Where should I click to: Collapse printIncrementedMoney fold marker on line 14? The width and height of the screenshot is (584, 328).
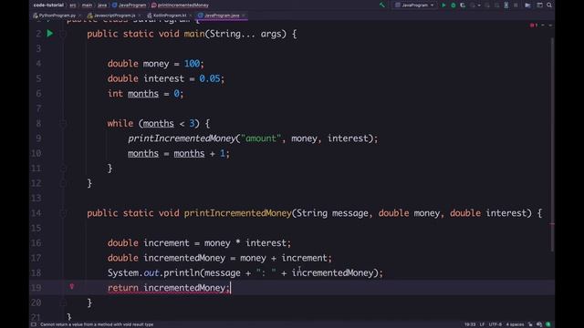pos(63,213)
